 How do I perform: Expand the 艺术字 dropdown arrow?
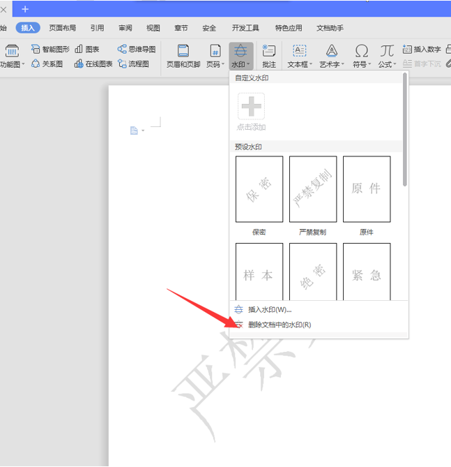[x=343, y=64]
